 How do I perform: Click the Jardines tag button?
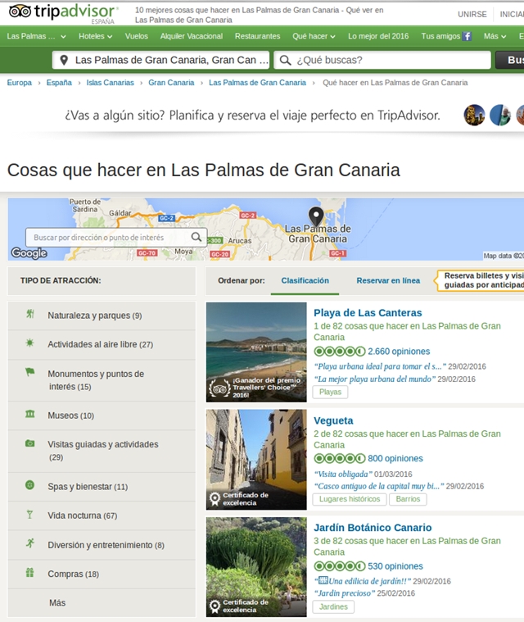tap(333, 607)
